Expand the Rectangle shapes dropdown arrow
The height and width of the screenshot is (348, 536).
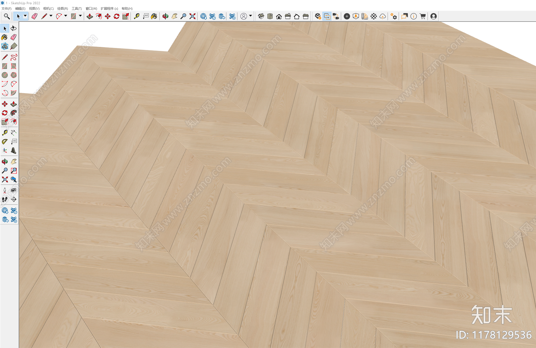(80, 16)
